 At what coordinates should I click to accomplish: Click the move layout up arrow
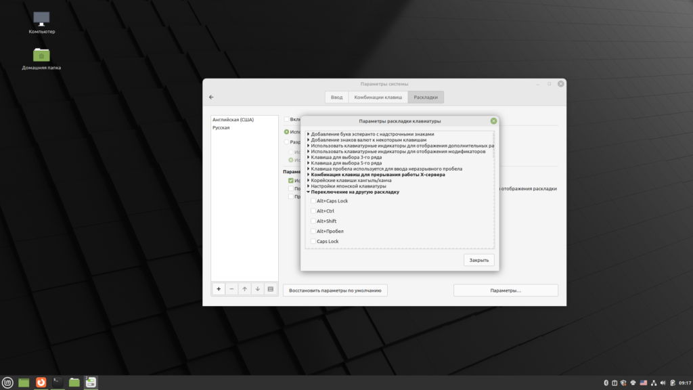(x=244, y=289)
